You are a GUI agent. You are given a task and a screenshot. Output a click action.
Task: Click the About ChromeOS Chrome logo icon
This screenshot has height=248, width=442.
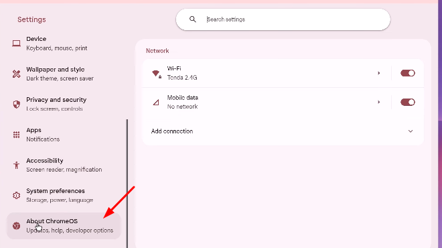pos(16,226)
